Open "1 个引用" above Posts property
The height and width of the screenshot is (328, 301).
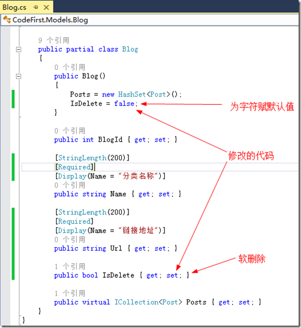(70, 293)
